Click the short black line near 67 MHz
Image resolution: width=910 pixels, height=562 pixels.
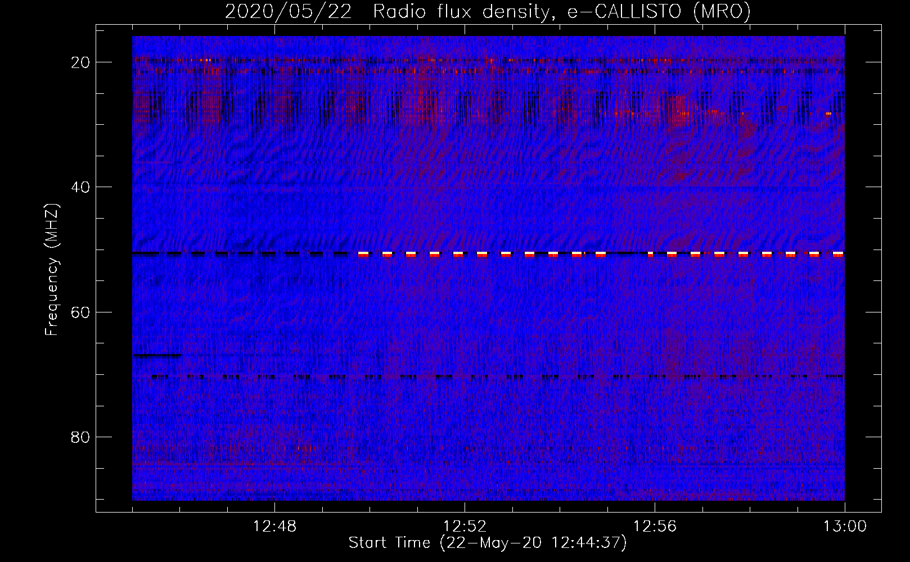157,355
